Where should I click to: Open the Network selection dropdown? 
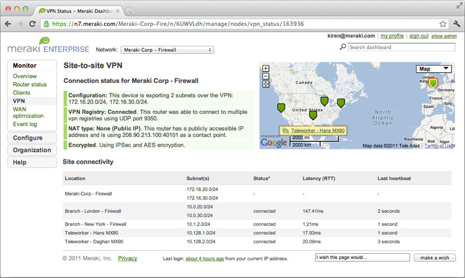tap(167, 50)
